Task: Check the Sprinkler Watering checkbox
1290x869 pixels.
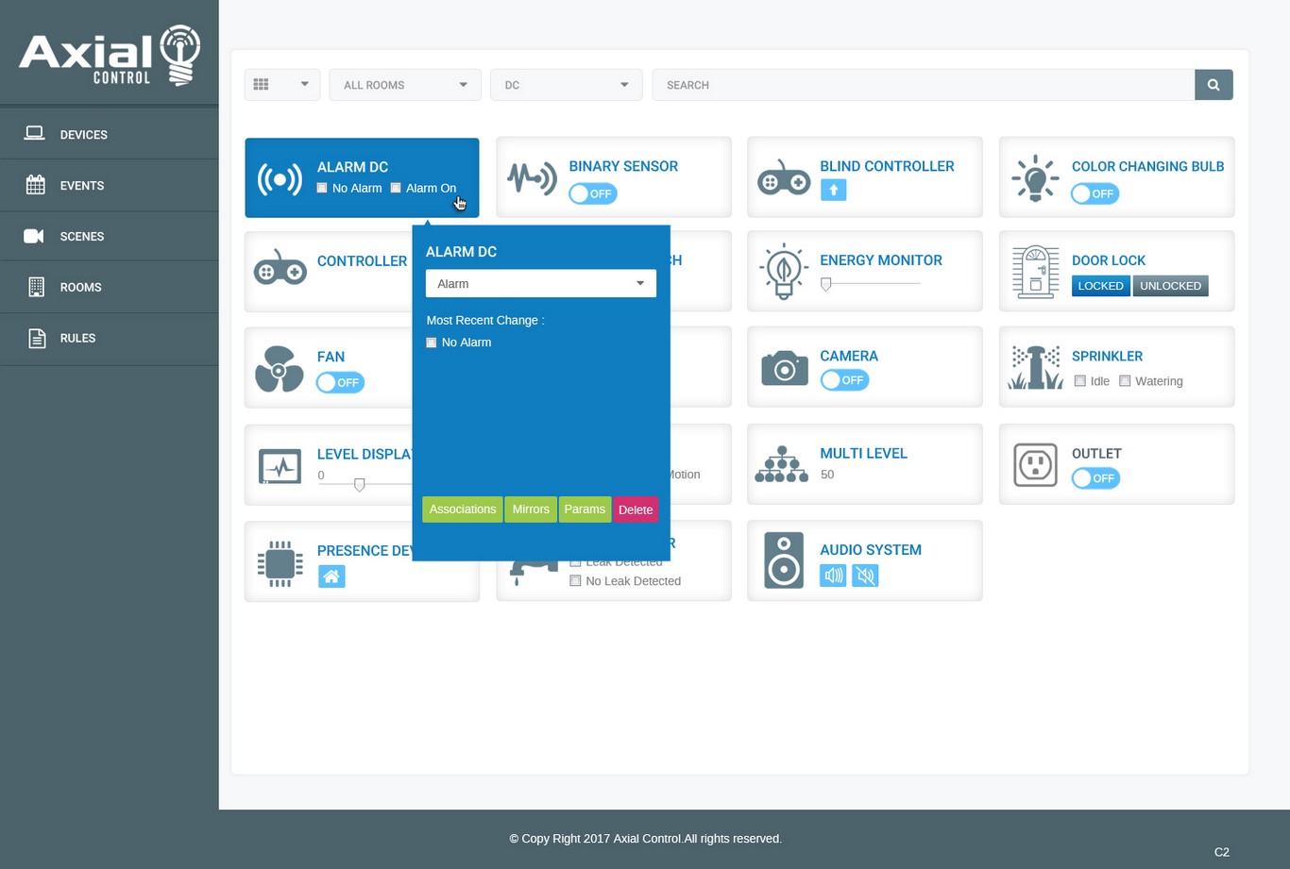Action: (x=1125, y=381)
